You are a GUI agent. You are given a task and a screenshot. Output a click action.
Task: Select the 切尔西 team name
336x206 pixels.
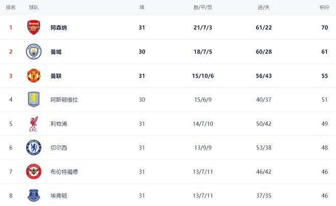point(59,148)
